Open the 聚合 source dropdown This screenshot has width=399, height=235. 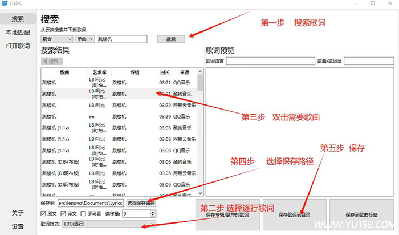tap(56, 39)
